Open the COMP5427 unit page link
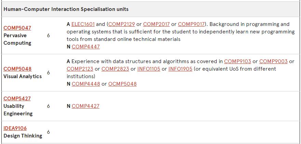The height and width of the screenshot is (144, 301). (17, 99)
